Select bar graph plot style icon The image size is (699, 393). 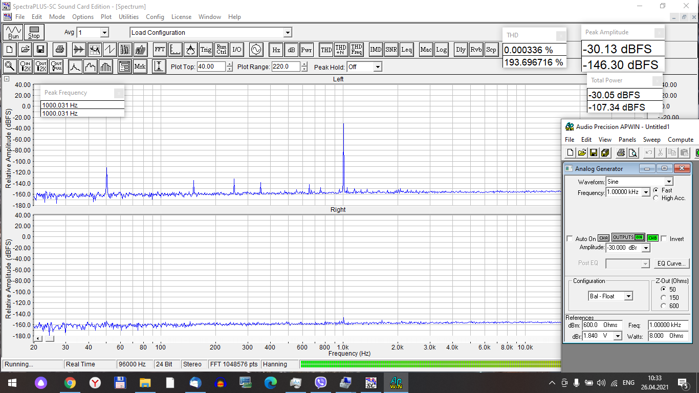click(106, 67)
